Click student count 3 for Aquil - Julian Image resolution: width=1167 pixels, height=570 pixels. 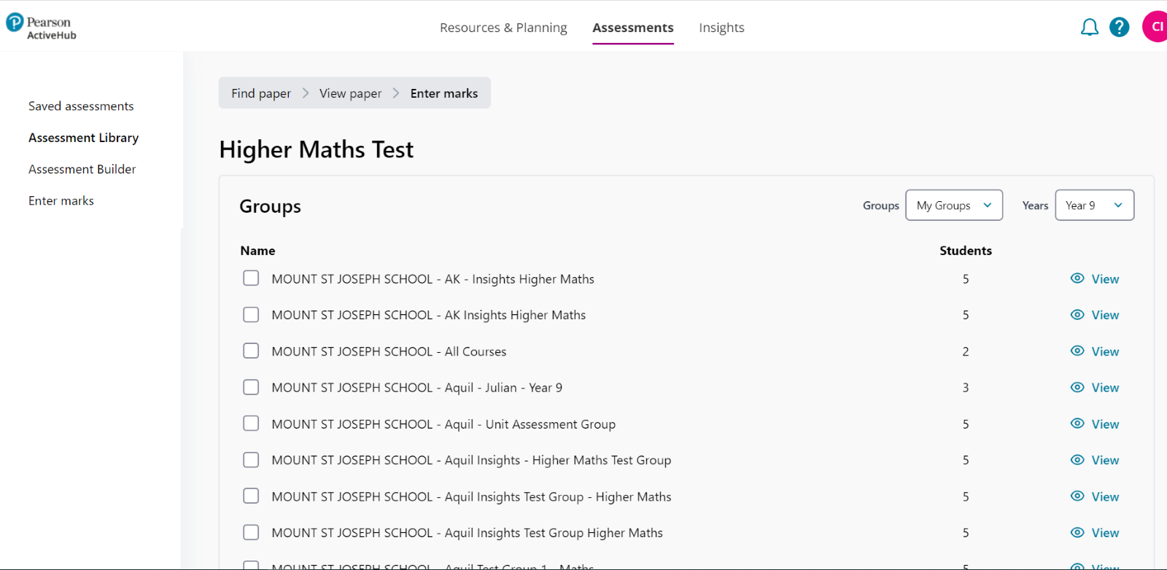(x=966, y=388)
